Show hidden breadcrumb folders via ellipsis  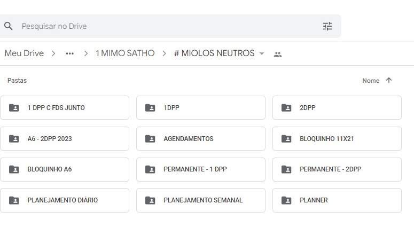69,53
